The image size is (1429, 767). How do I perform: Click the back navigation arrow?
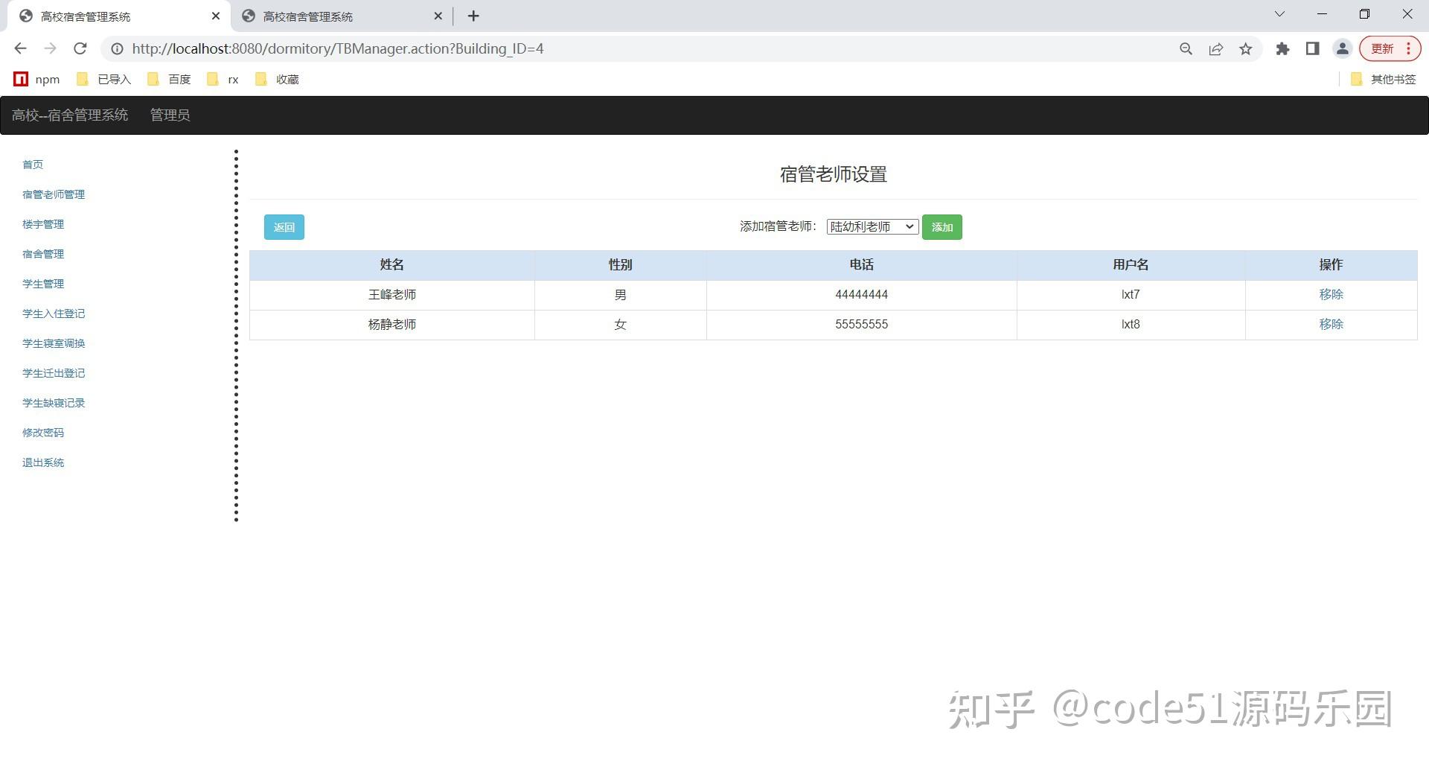(19, 48)
